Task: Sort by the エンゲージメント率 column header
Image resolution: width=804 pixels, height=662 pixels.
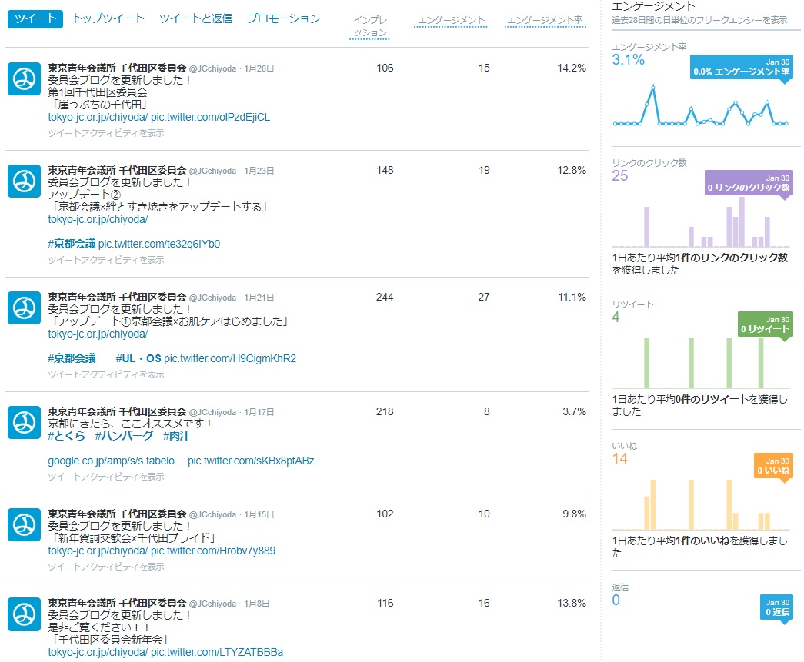Action: 544,19
